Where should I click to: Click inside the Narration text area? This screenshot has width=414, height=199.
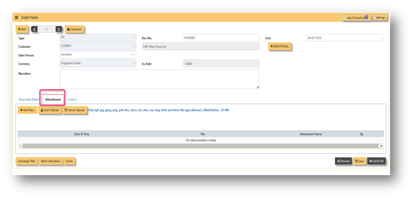coord(159,79)
